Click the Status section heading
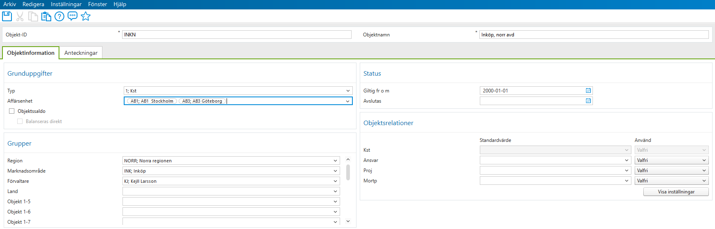Viewport: 715px width, 229px height. tap(372, 74)
